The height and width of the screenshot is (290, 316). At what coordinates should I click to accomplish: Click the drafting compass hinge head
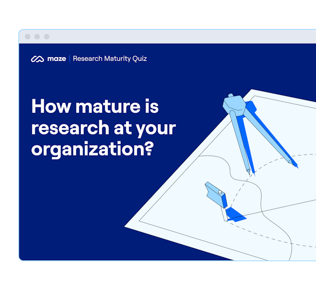tap(234, 103)
